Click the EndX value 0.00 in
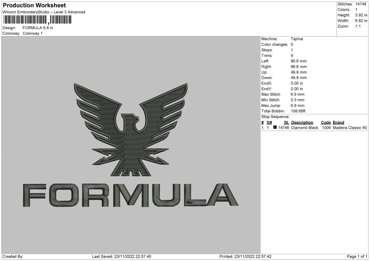Viewport: 370px width, 261px height. click(297, 83)
